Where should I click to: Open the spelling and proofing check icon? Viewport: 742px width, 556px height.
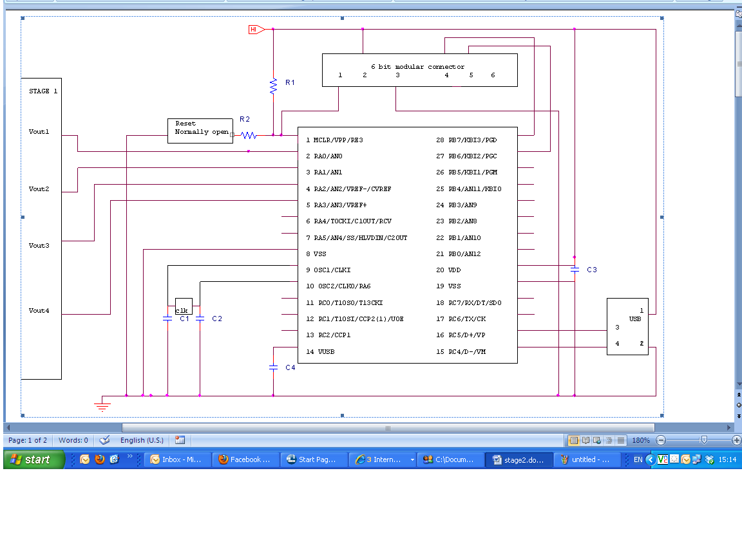[x=104, y=440]
